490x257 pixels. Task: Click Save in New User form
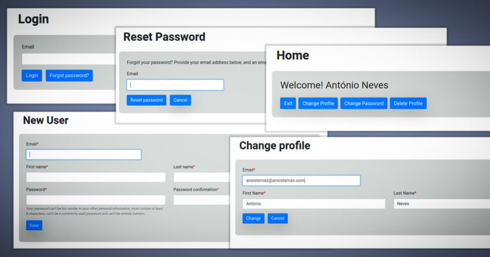point(34,226)
